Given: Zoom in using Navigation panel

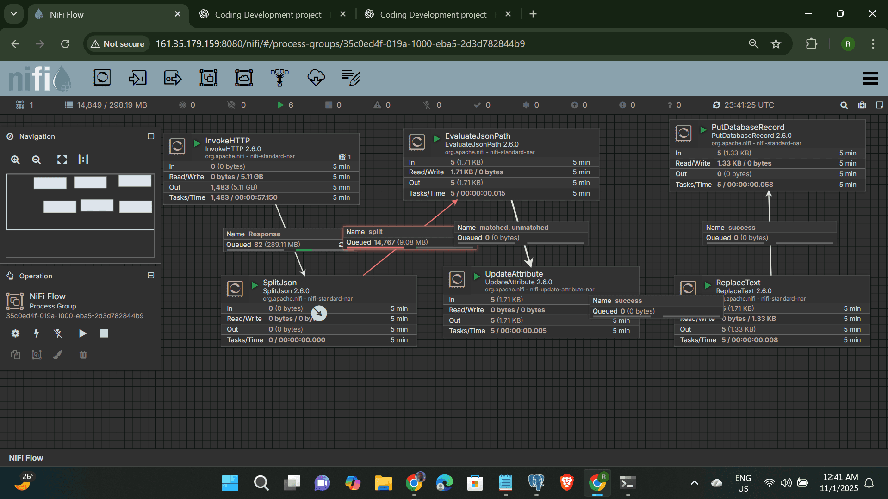Looking at the screenshot, I should [15, 160].
